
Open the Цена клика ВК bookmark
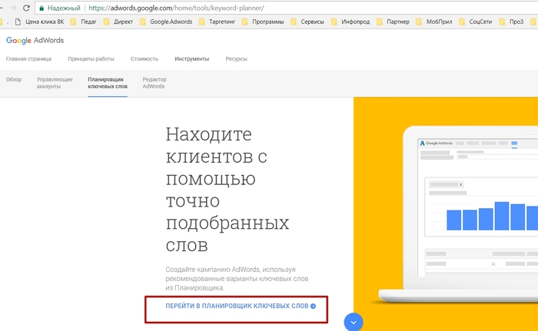(40, 22)
